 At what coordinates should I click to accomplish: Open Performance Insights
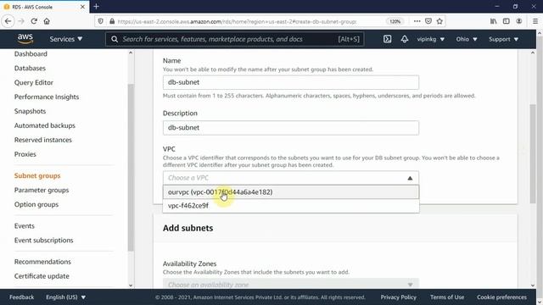point(47,97)
